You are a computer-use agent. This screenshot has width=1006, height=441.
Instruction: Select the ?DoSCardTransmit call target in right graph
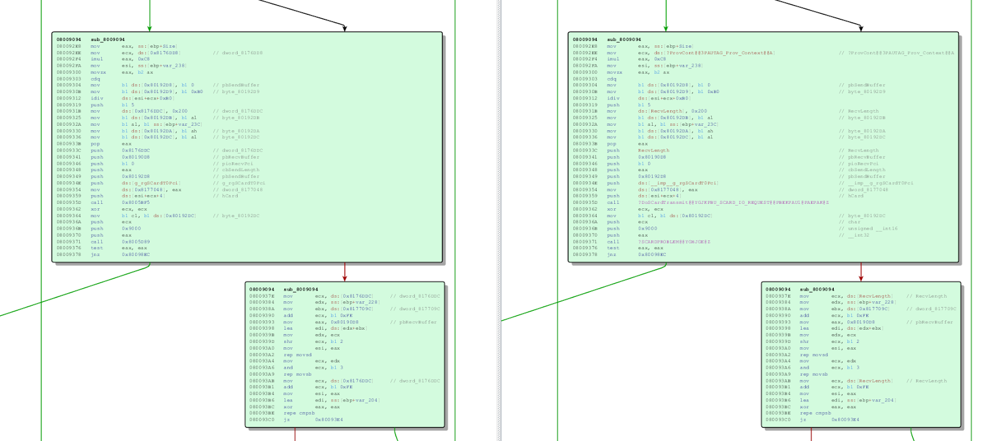[x=733, y=203]
